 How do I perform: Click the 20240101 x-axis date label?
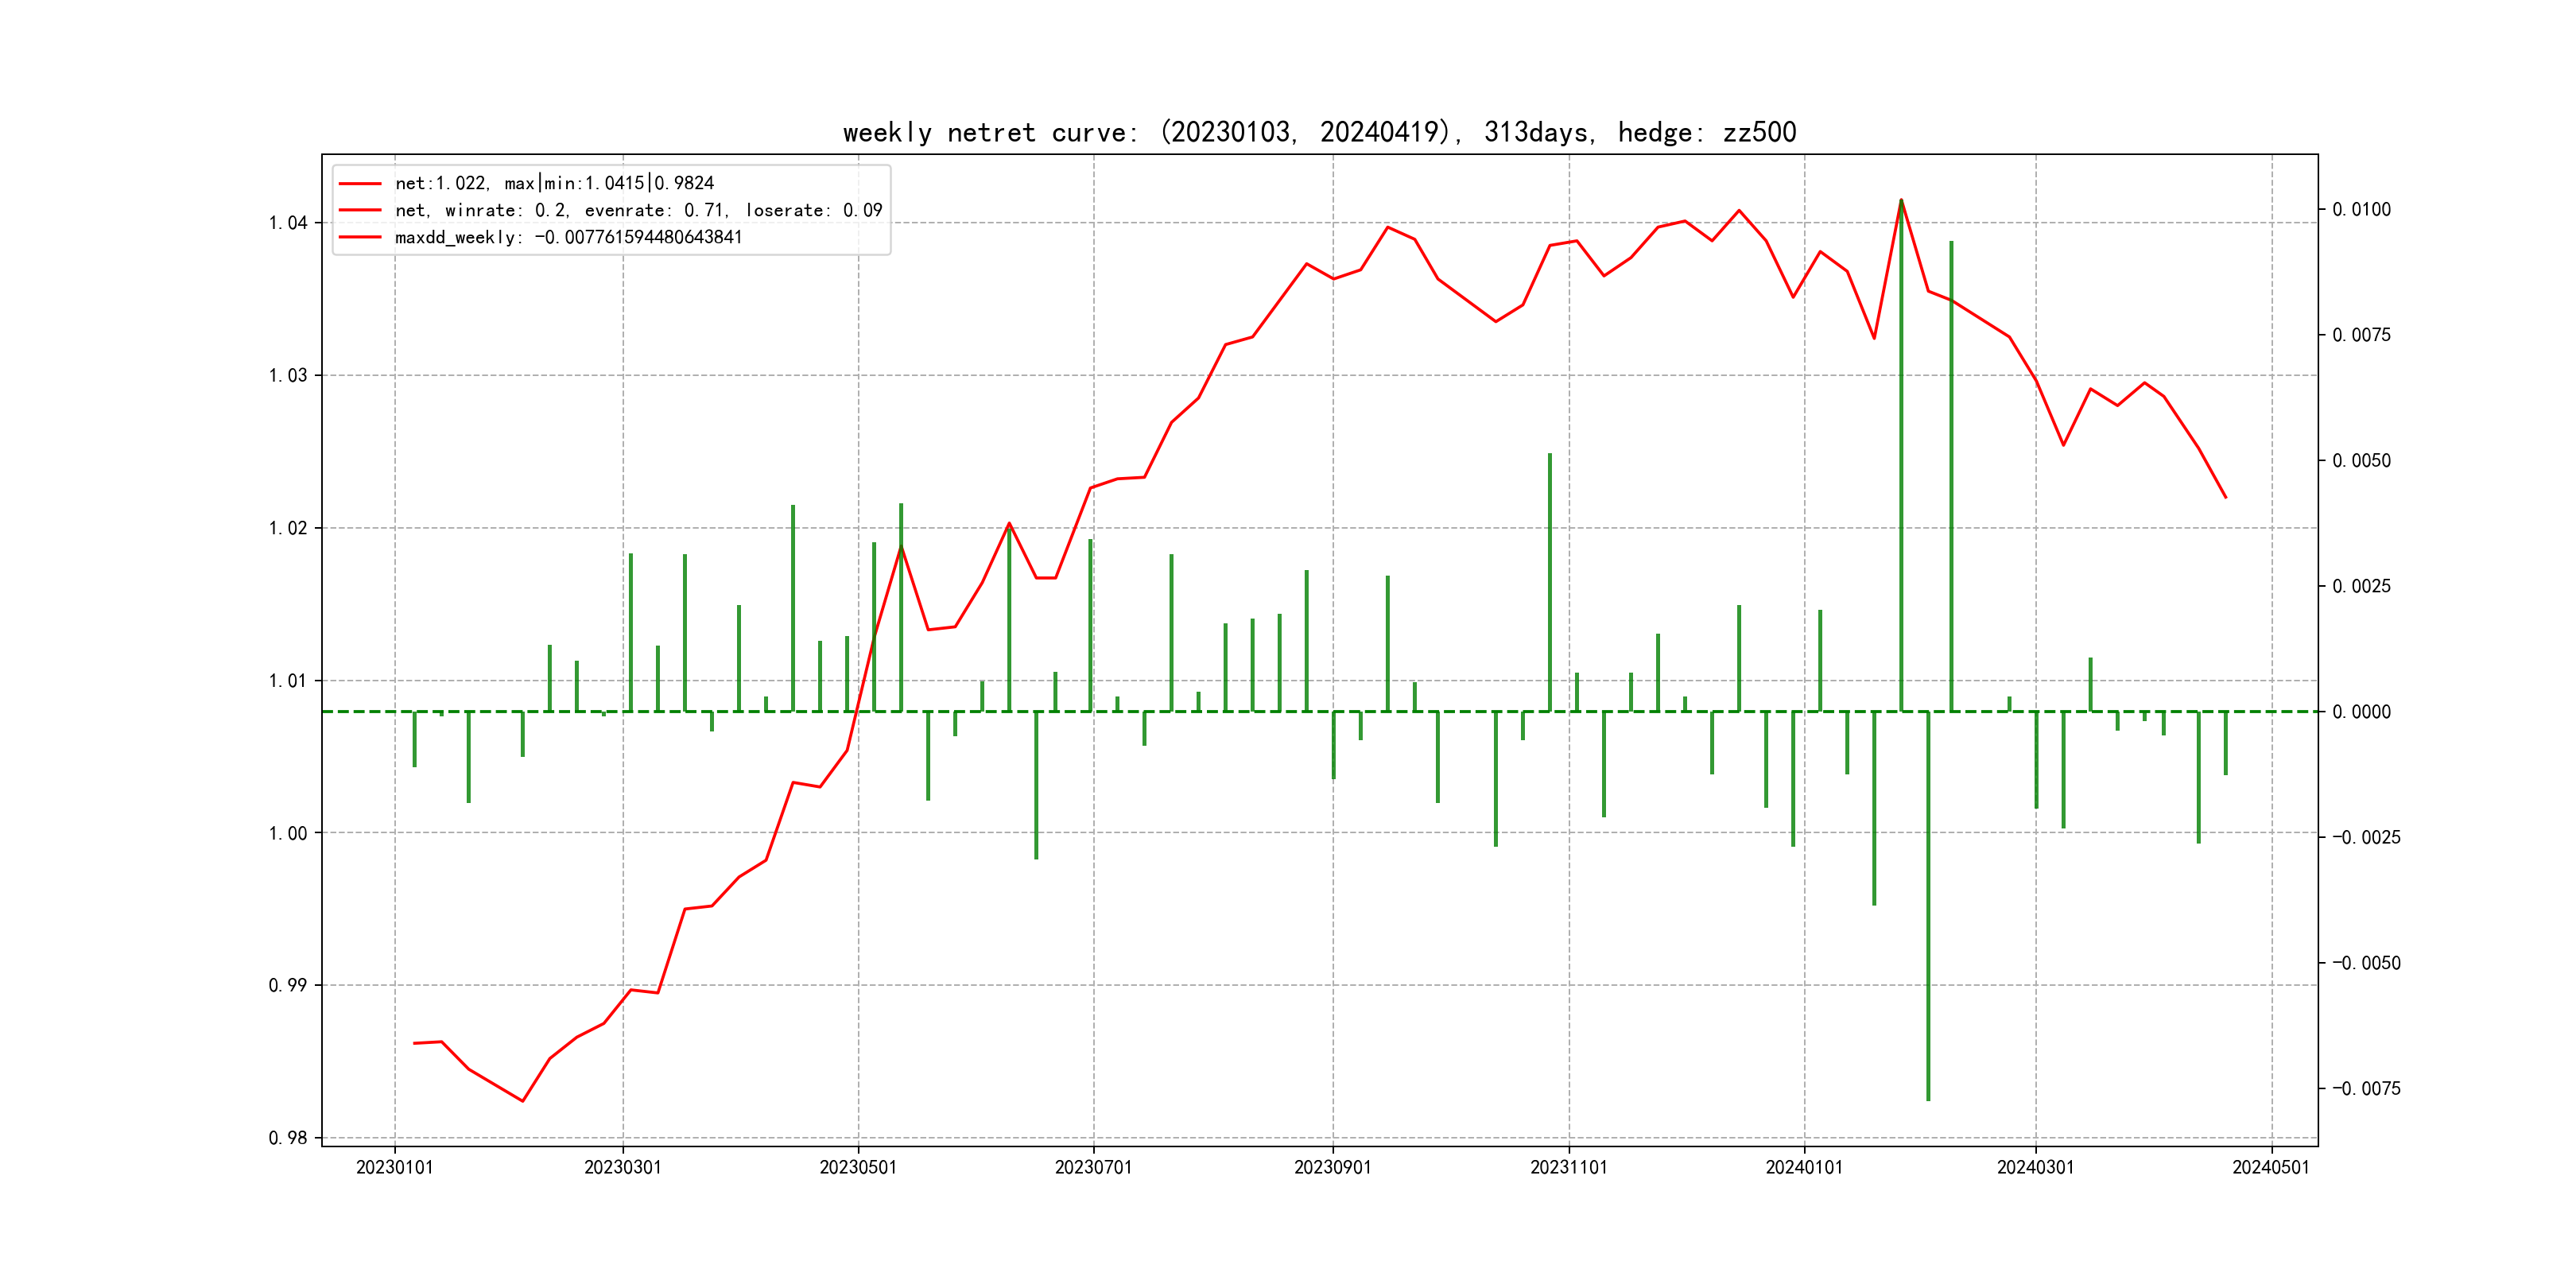pyautogui.click(x=1804, y=1167)
